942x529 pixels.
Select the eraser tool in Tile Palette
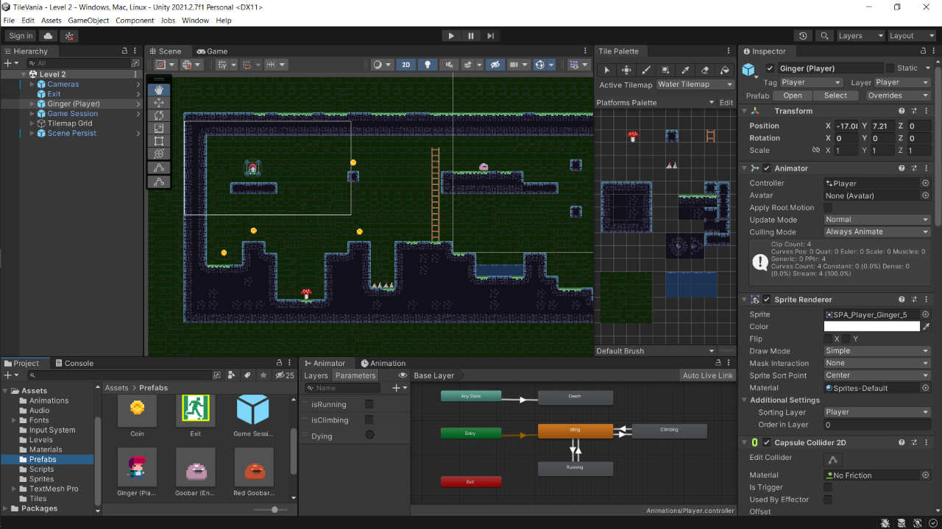pyautogui.click(x=705, y=70)
